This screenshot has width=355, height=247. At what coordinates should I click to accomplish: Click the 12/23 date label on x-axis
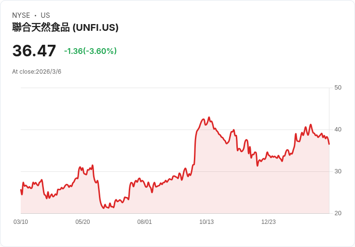click(269, 222)
